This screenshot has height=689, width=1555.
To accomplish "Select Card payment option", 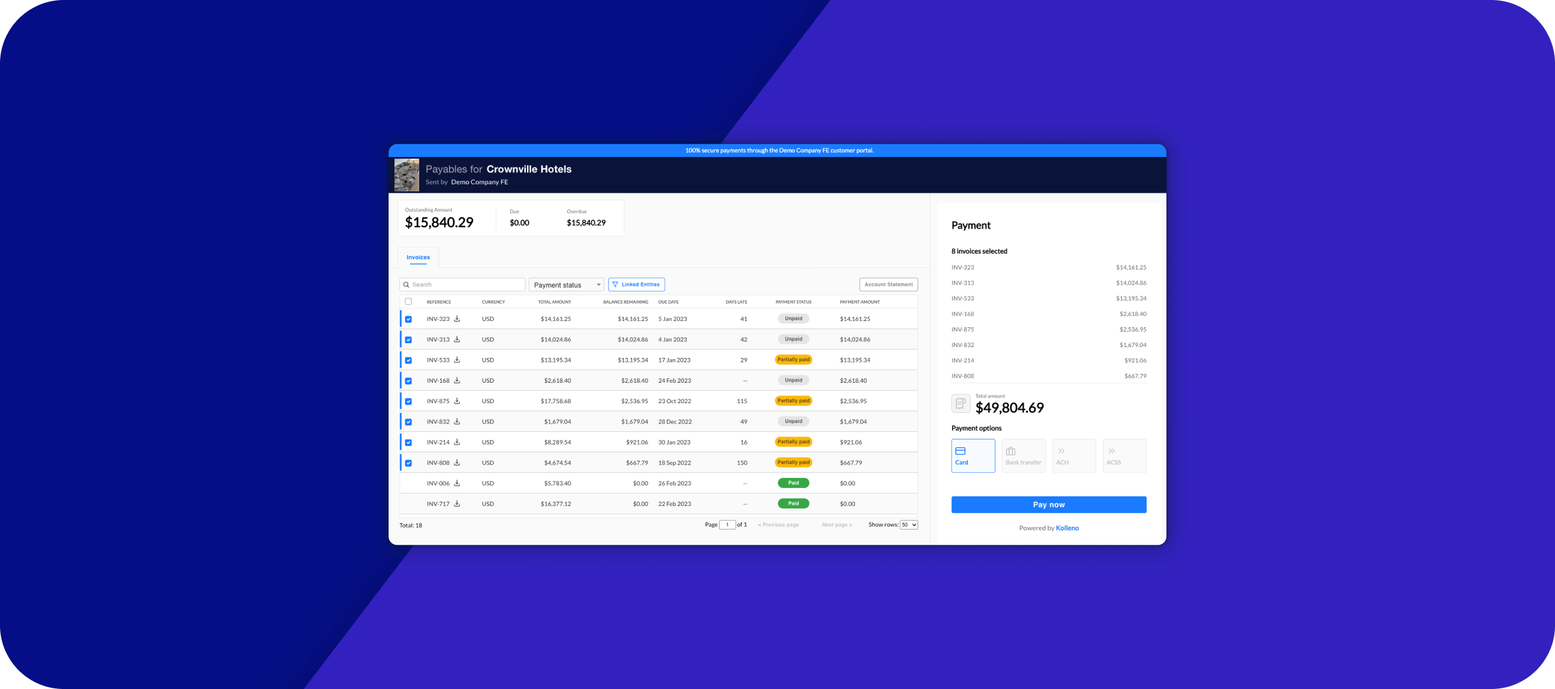I will pos(972,456).
